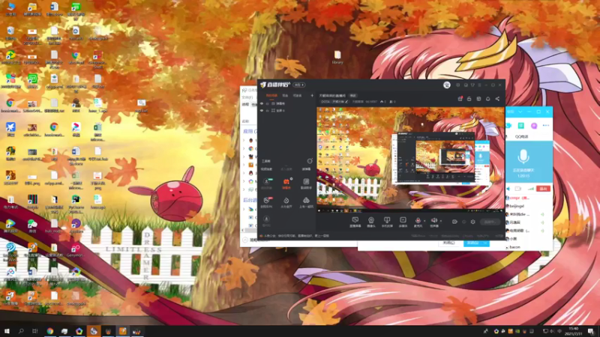
Task: Open microphone dropdown arrow in streaming toolbar
Action: pos(424,221)
